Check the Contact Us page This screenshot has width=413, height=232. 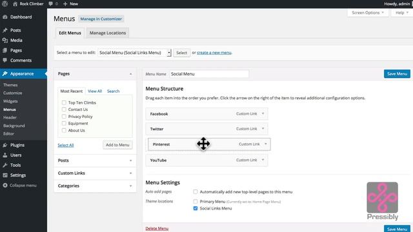pyautogui.click(x=64, y=110)
